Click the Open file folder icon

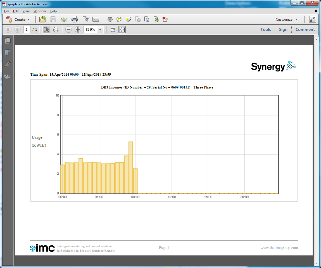point(43,19)
